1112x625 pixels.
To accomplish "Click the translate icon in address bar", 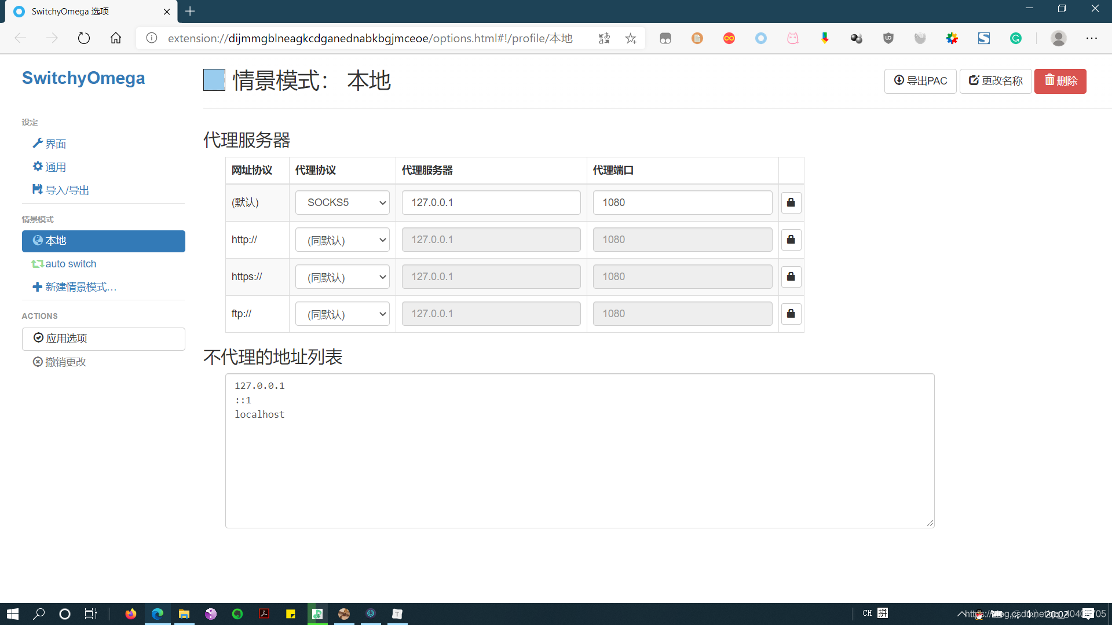I will (604, 38).
